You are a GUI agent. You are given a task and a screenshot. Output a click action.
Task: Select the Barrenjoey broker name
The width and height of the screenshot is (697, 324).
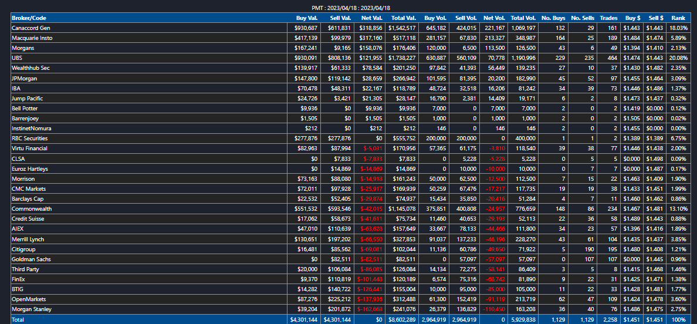tap(26, 118)
